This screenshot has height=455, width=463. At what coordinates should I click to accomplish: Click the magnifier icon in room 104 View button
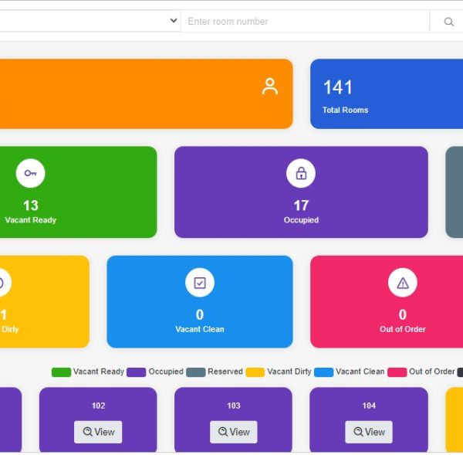(358, 432)
